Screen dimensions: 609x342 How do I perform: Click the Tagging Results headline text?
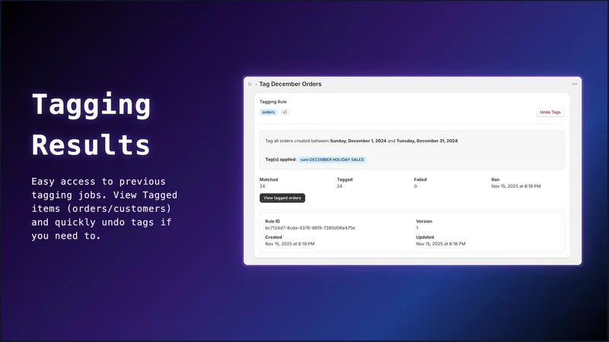[91, 125]
